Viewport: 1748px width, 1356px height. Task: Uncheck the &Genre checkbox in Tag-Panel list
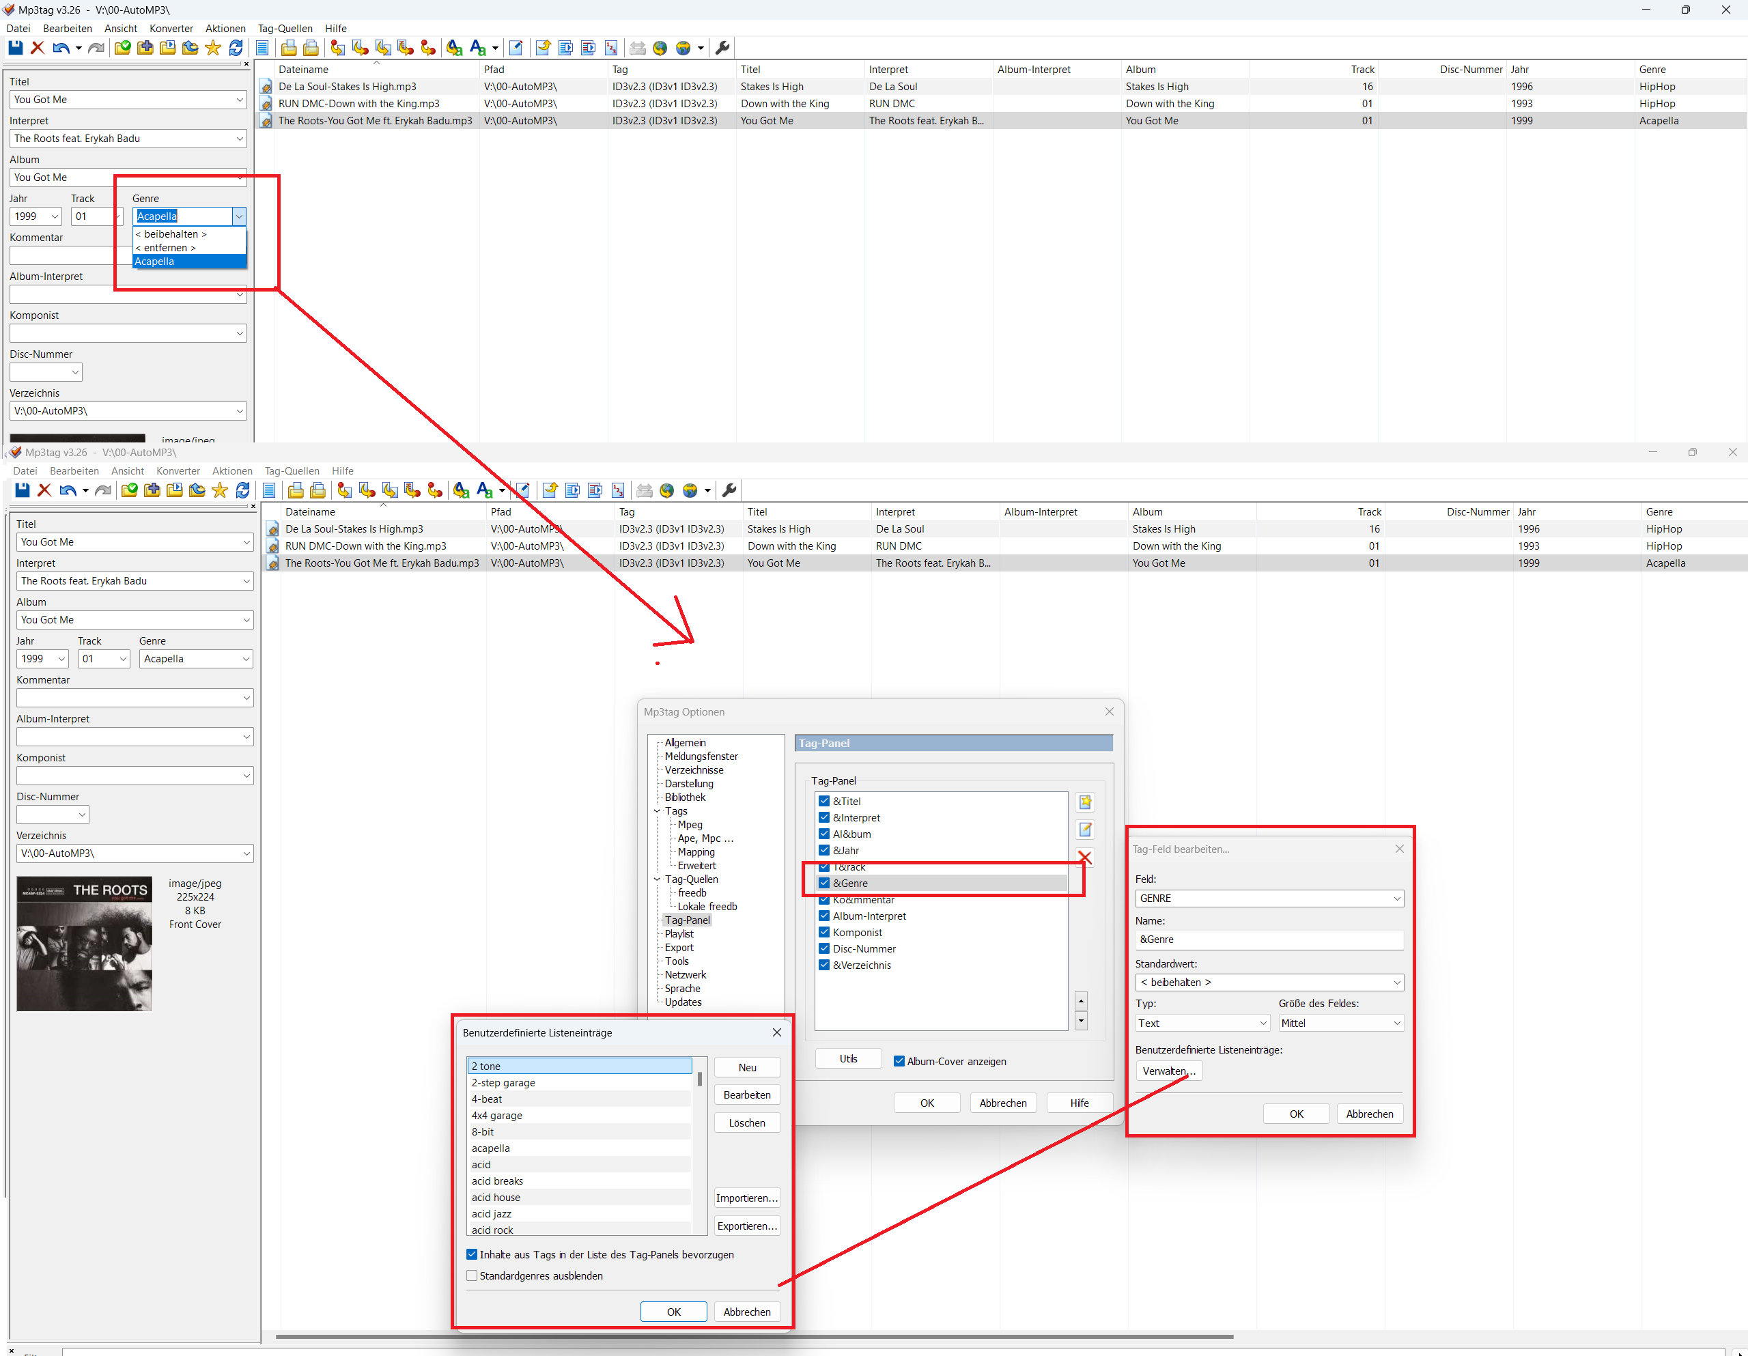(x=823, y=883)
